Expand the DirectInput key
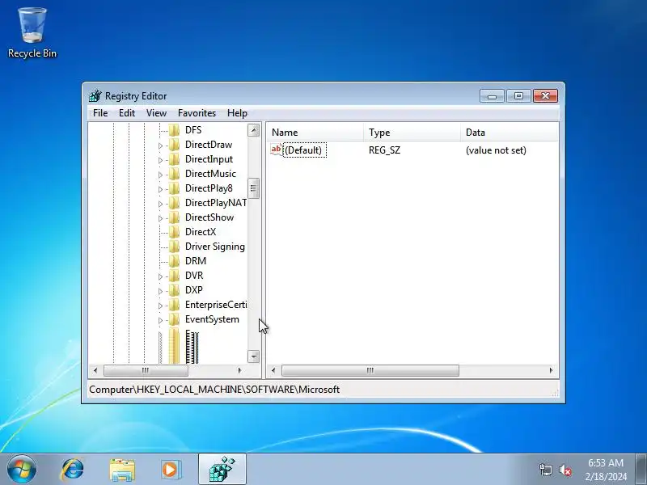Image resolution: width=647 pixels, height=485 pixels. [x=160, y=160]
